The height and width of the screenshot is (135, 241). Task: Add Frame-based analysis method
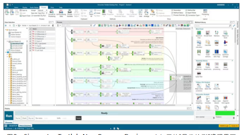tap(208, 66)
